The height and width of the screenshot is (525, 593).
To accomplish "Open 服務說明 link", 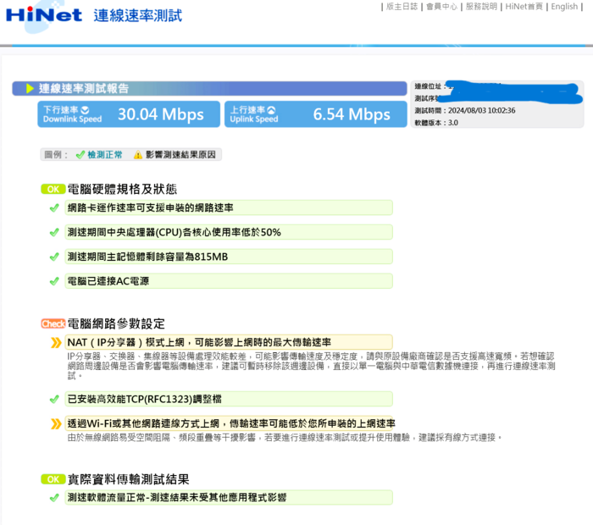I will pos(481,7).
